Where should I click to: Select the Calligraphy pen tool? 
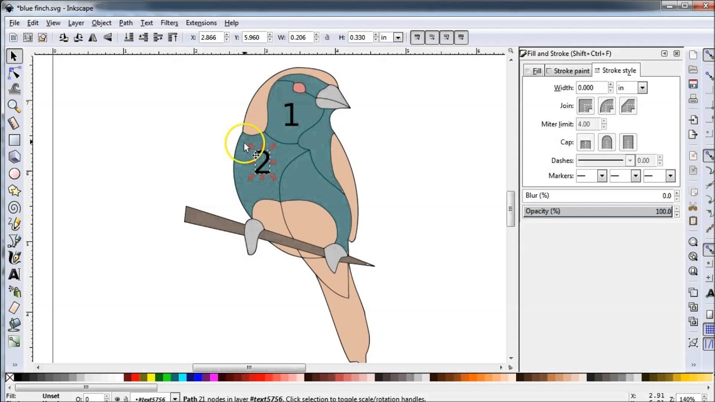click(15, 257)
